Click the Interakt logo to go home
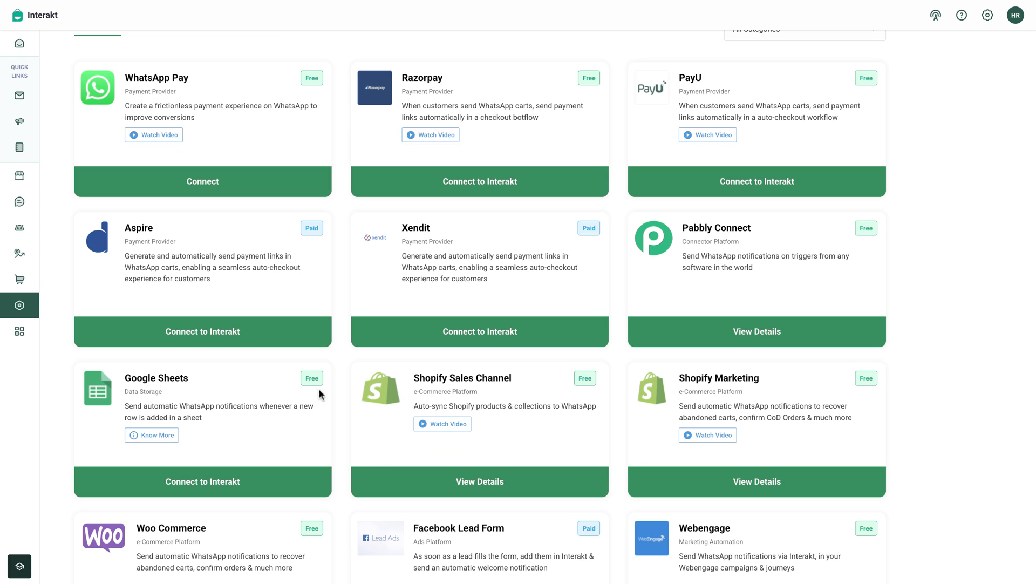Image resolution: width=1036 pixels, height=584 pixels. coord(35,15)
